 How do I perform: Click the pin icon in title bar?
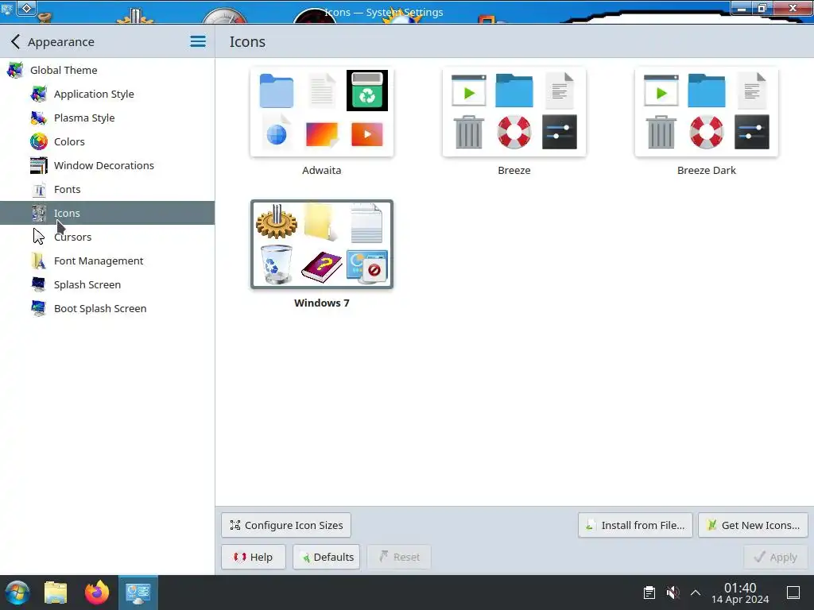click(26, 8)
